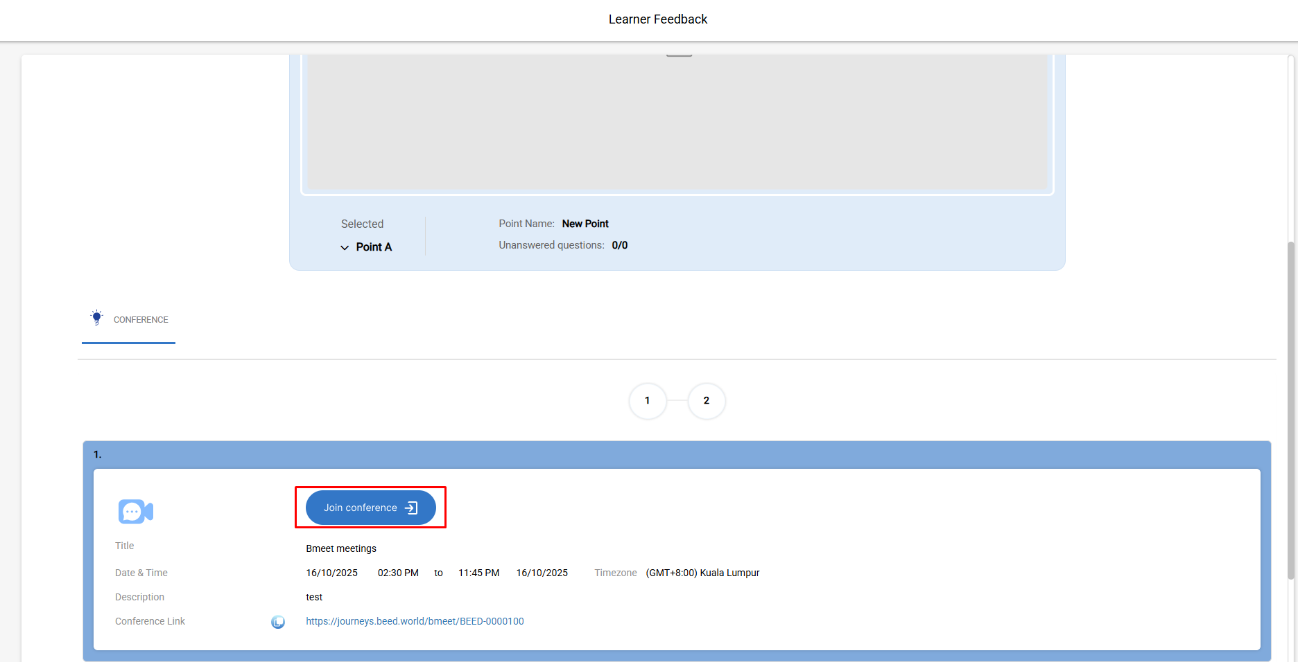Switch to the CONFERENCE tab
Screen dimensions: 1298x662
(x=129, y=320)
